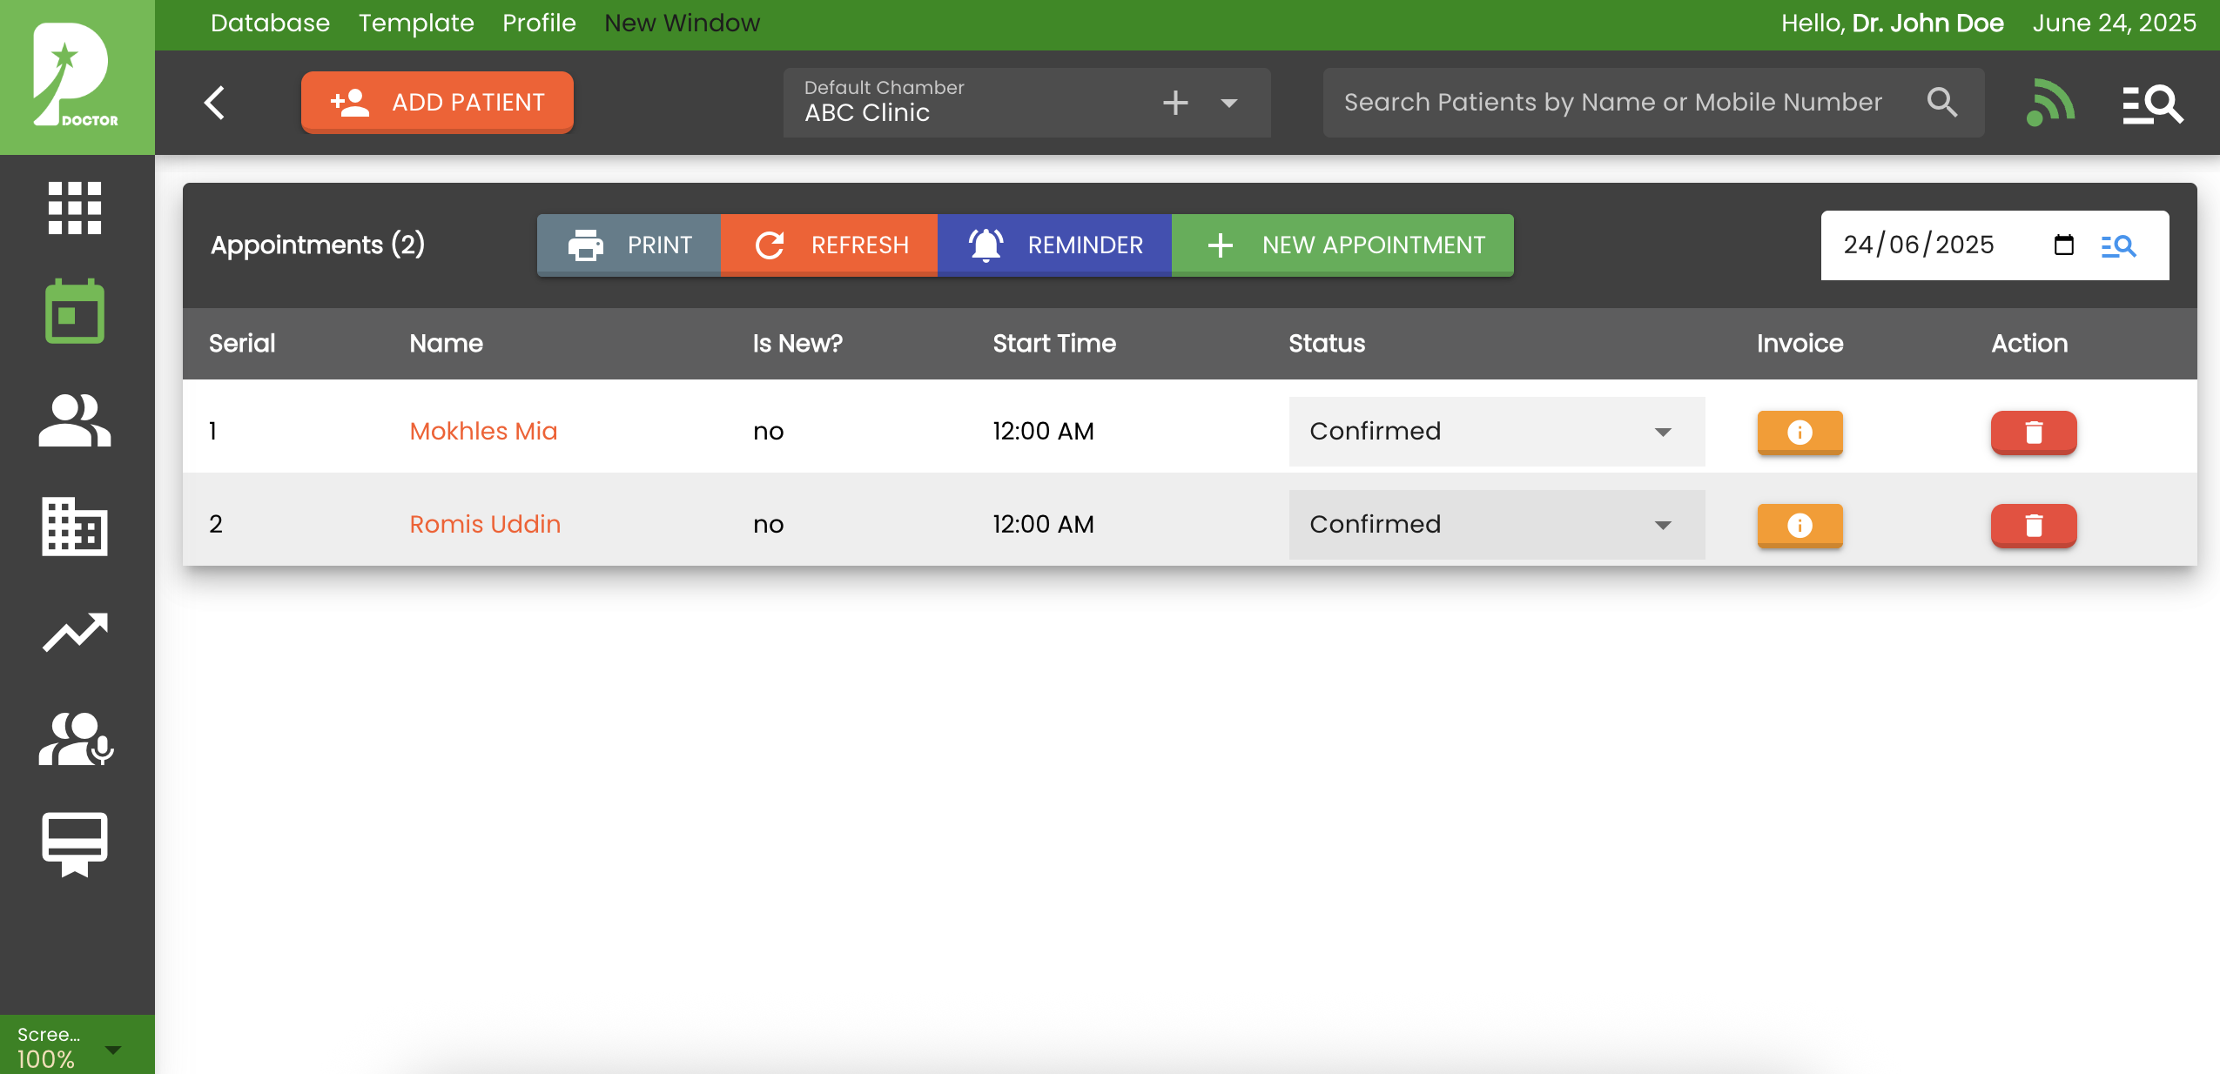Click the REFRESH button
Image resolution: width=2220 pixels, height=1074 pixels.
tap(829, 245)
